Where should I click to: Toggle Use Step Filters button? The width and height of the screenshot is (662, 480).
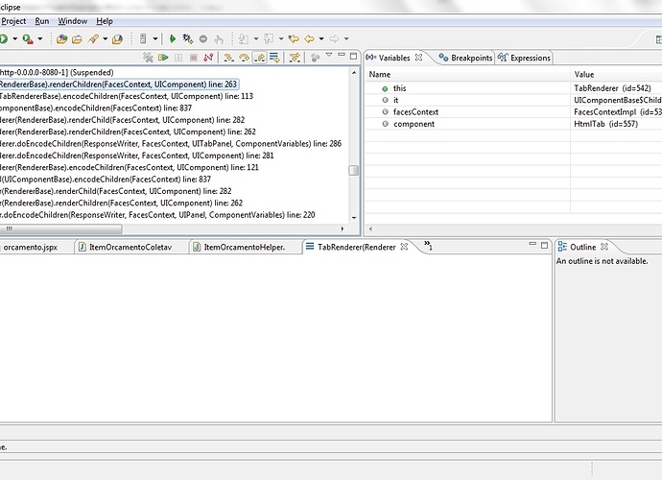(295, 59)
